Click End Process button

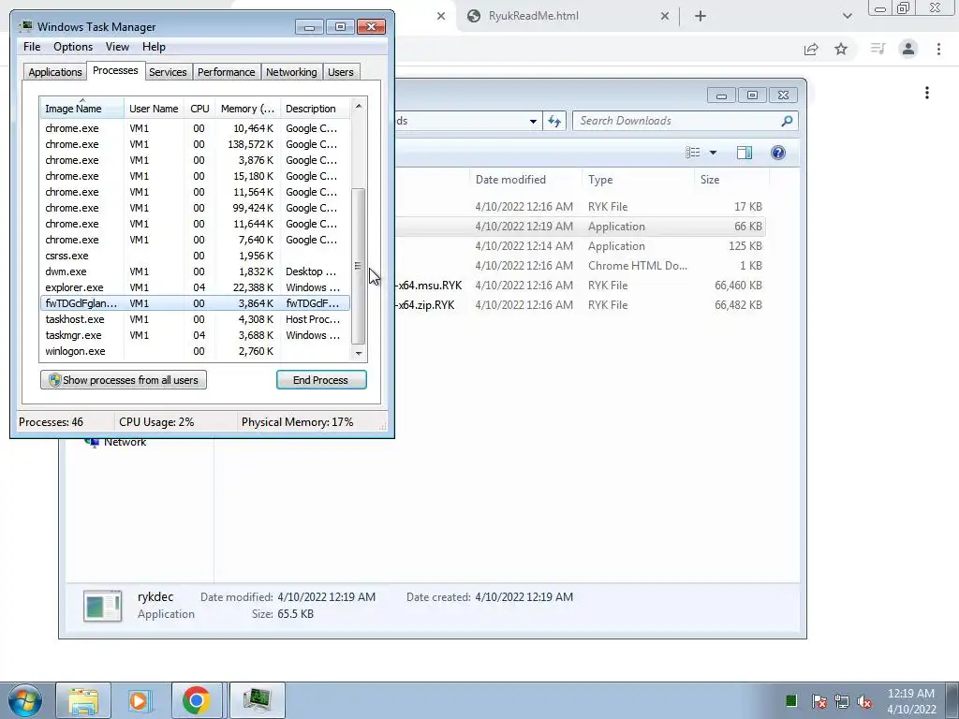point(321,380)
